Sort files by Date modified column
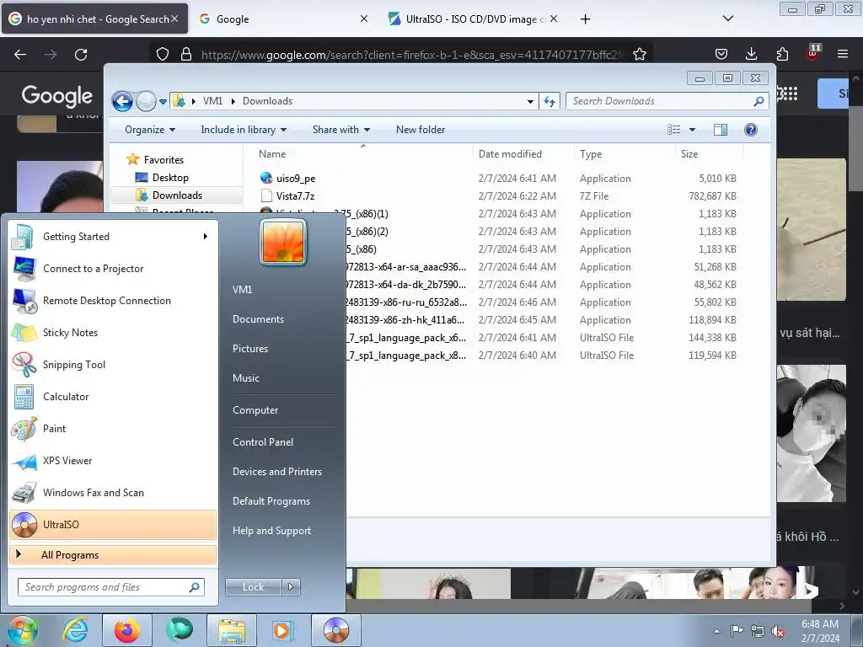 pyautogui.click(x=523, y=154)
